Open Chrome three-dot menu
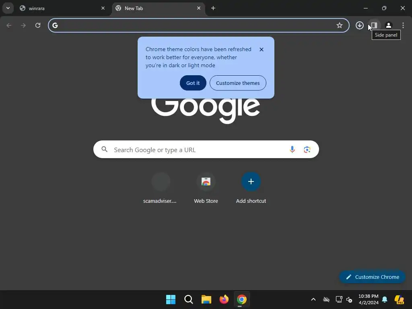 click(403, 25)
